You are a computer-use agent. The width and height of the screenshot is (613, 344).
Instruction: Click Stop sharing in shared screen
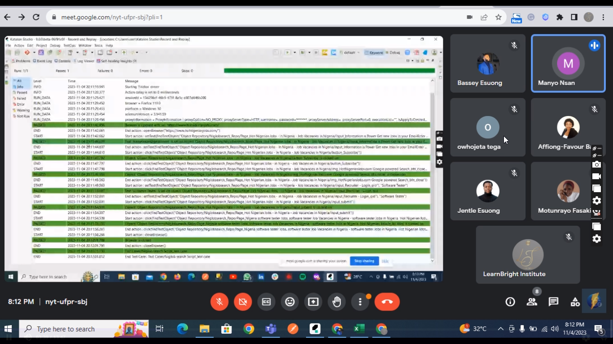364,261
